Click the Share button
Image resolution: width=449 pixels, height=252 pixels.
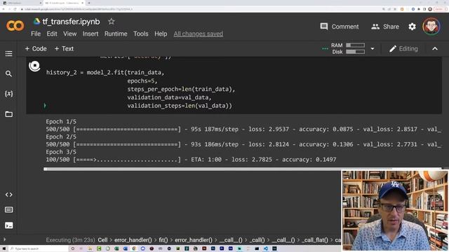[385, 27]
